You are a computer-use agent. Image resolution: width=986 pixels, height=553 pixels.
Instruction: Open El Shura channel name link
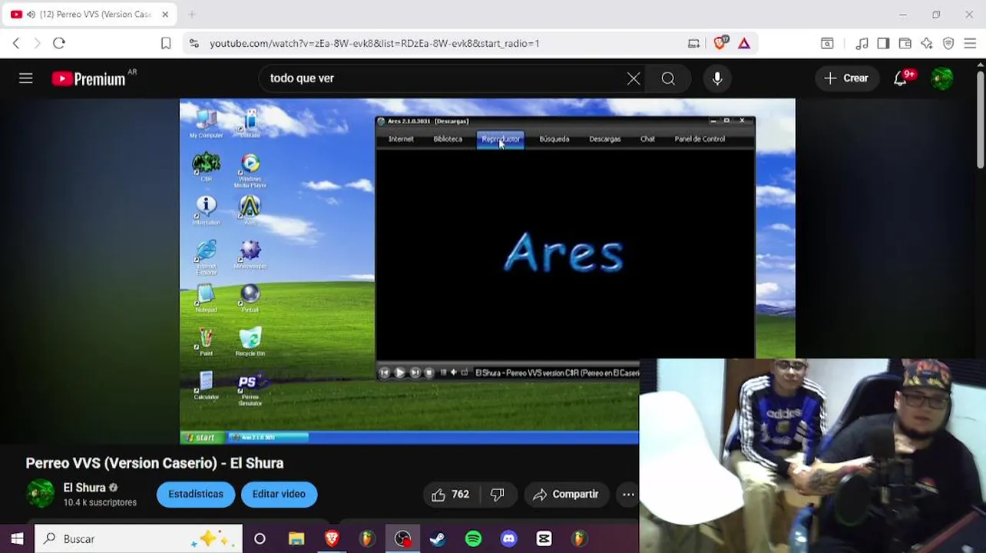[x=84, y=488]
